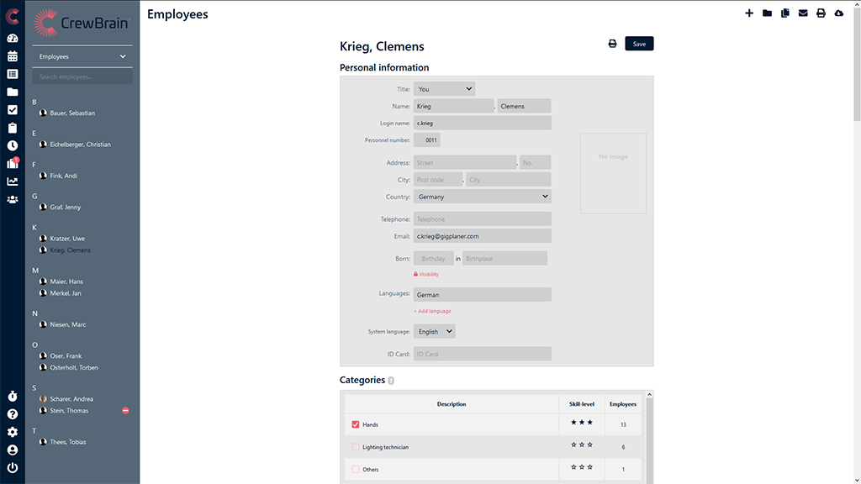Click the envelope mail icon in top toolbar
The height and width of the screenshot is (484, 861).
point(803,13)
